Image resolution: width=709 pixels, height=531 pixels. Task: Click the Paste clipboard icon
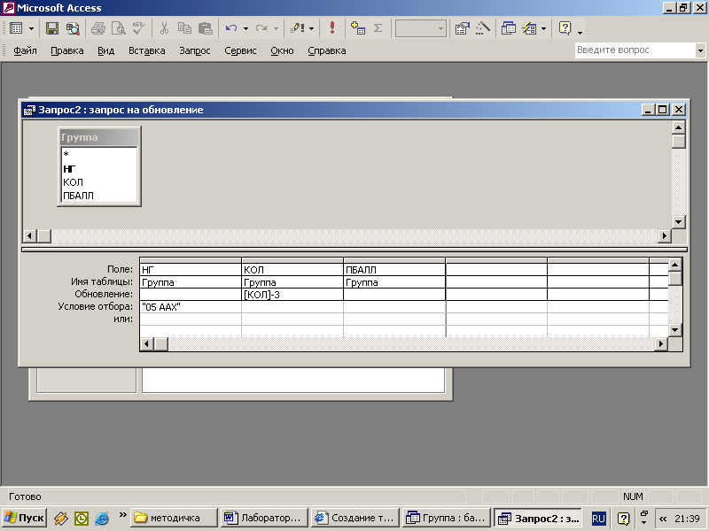coord(206,28)
